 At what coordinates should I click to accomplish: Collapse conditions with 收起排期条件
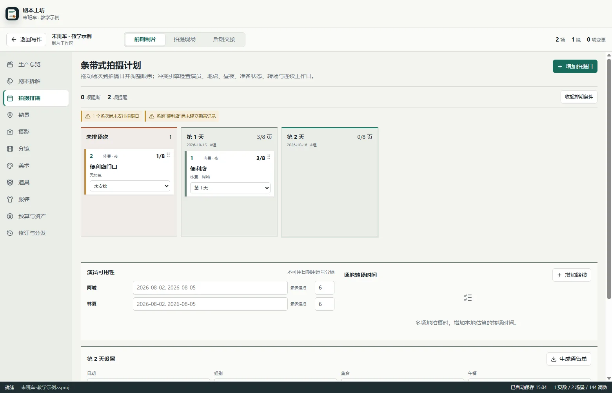(579, 97)
